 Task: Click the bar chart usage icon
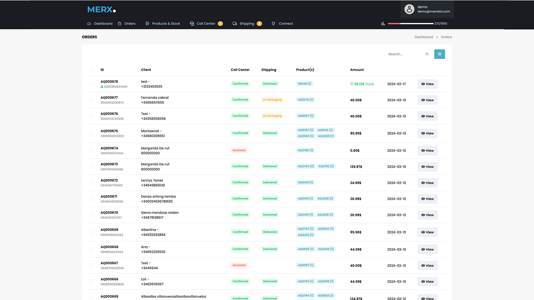[383, 24]
